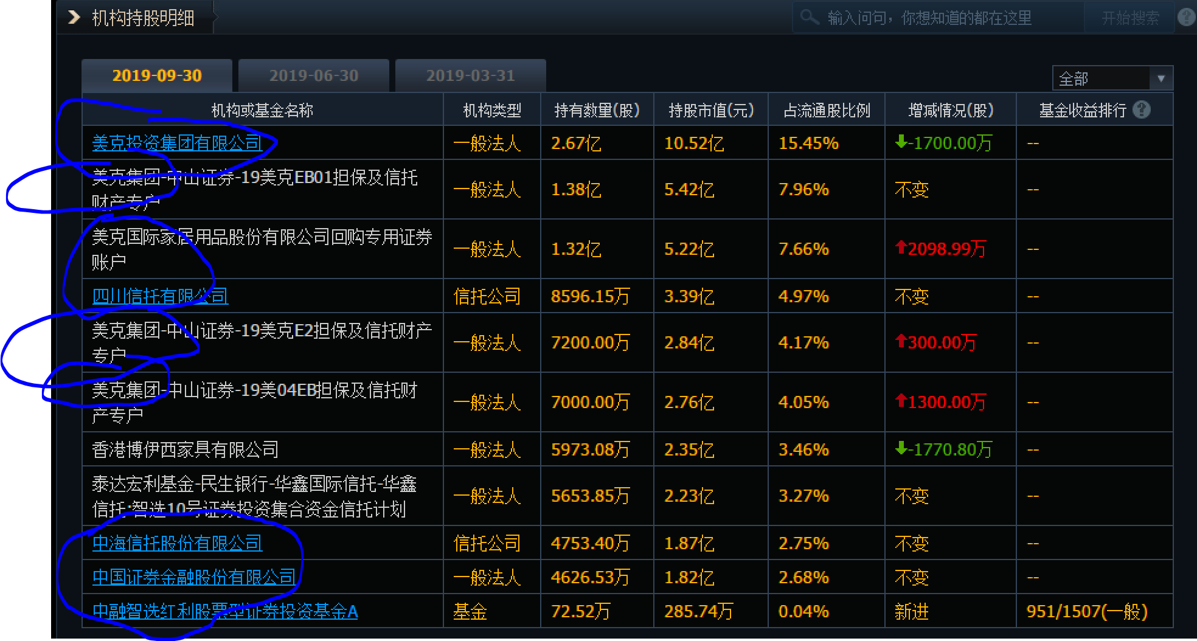Click the 机构或基金名称 column header

(262, 110)
